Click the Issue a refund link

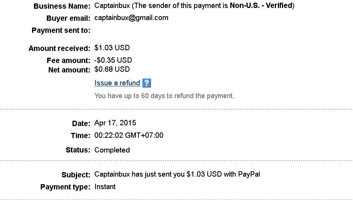(x=117, y=83)
